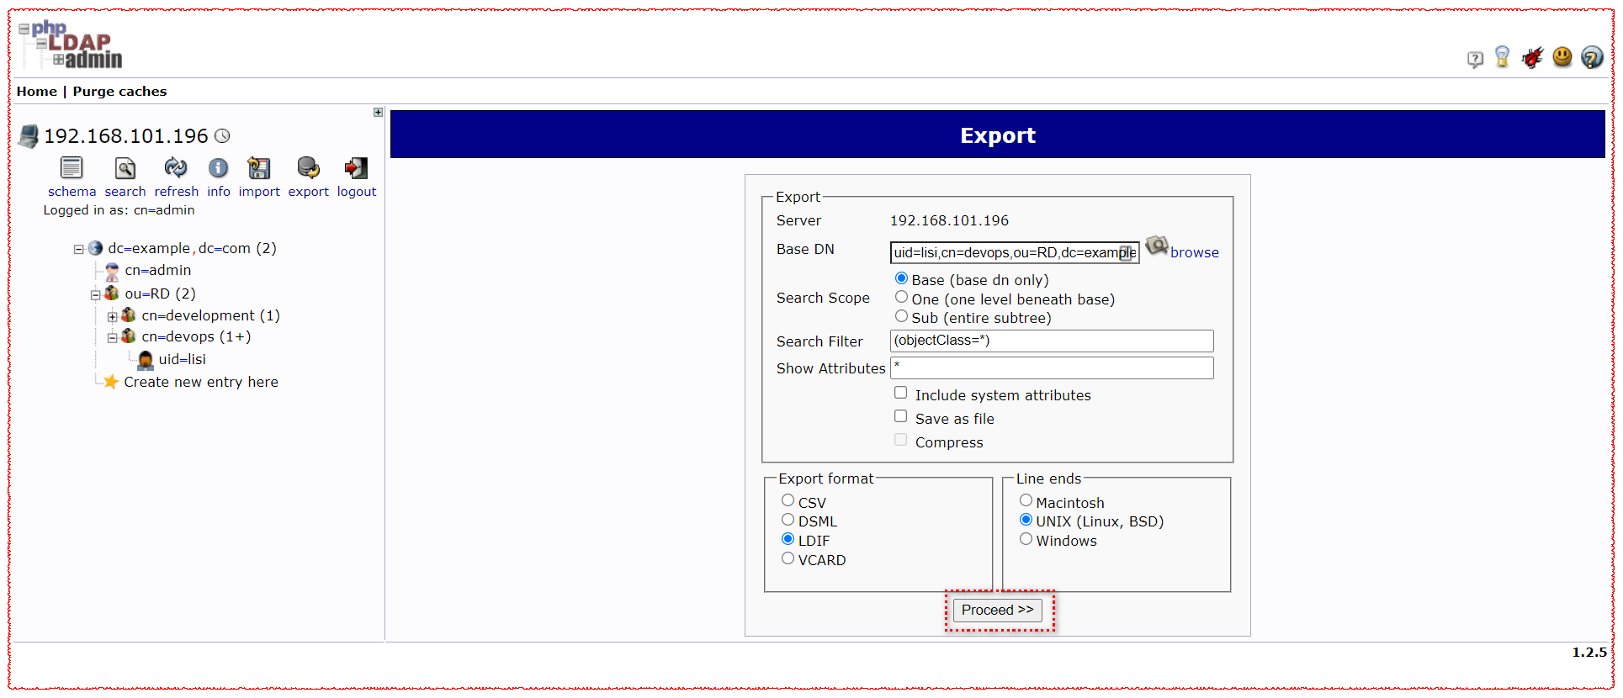
Task: Click the logout icon
Action: click(356, 168)
